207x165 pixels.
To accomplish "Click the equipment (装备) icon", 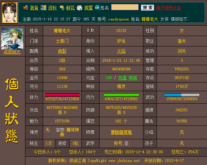I will click(25, 8).
